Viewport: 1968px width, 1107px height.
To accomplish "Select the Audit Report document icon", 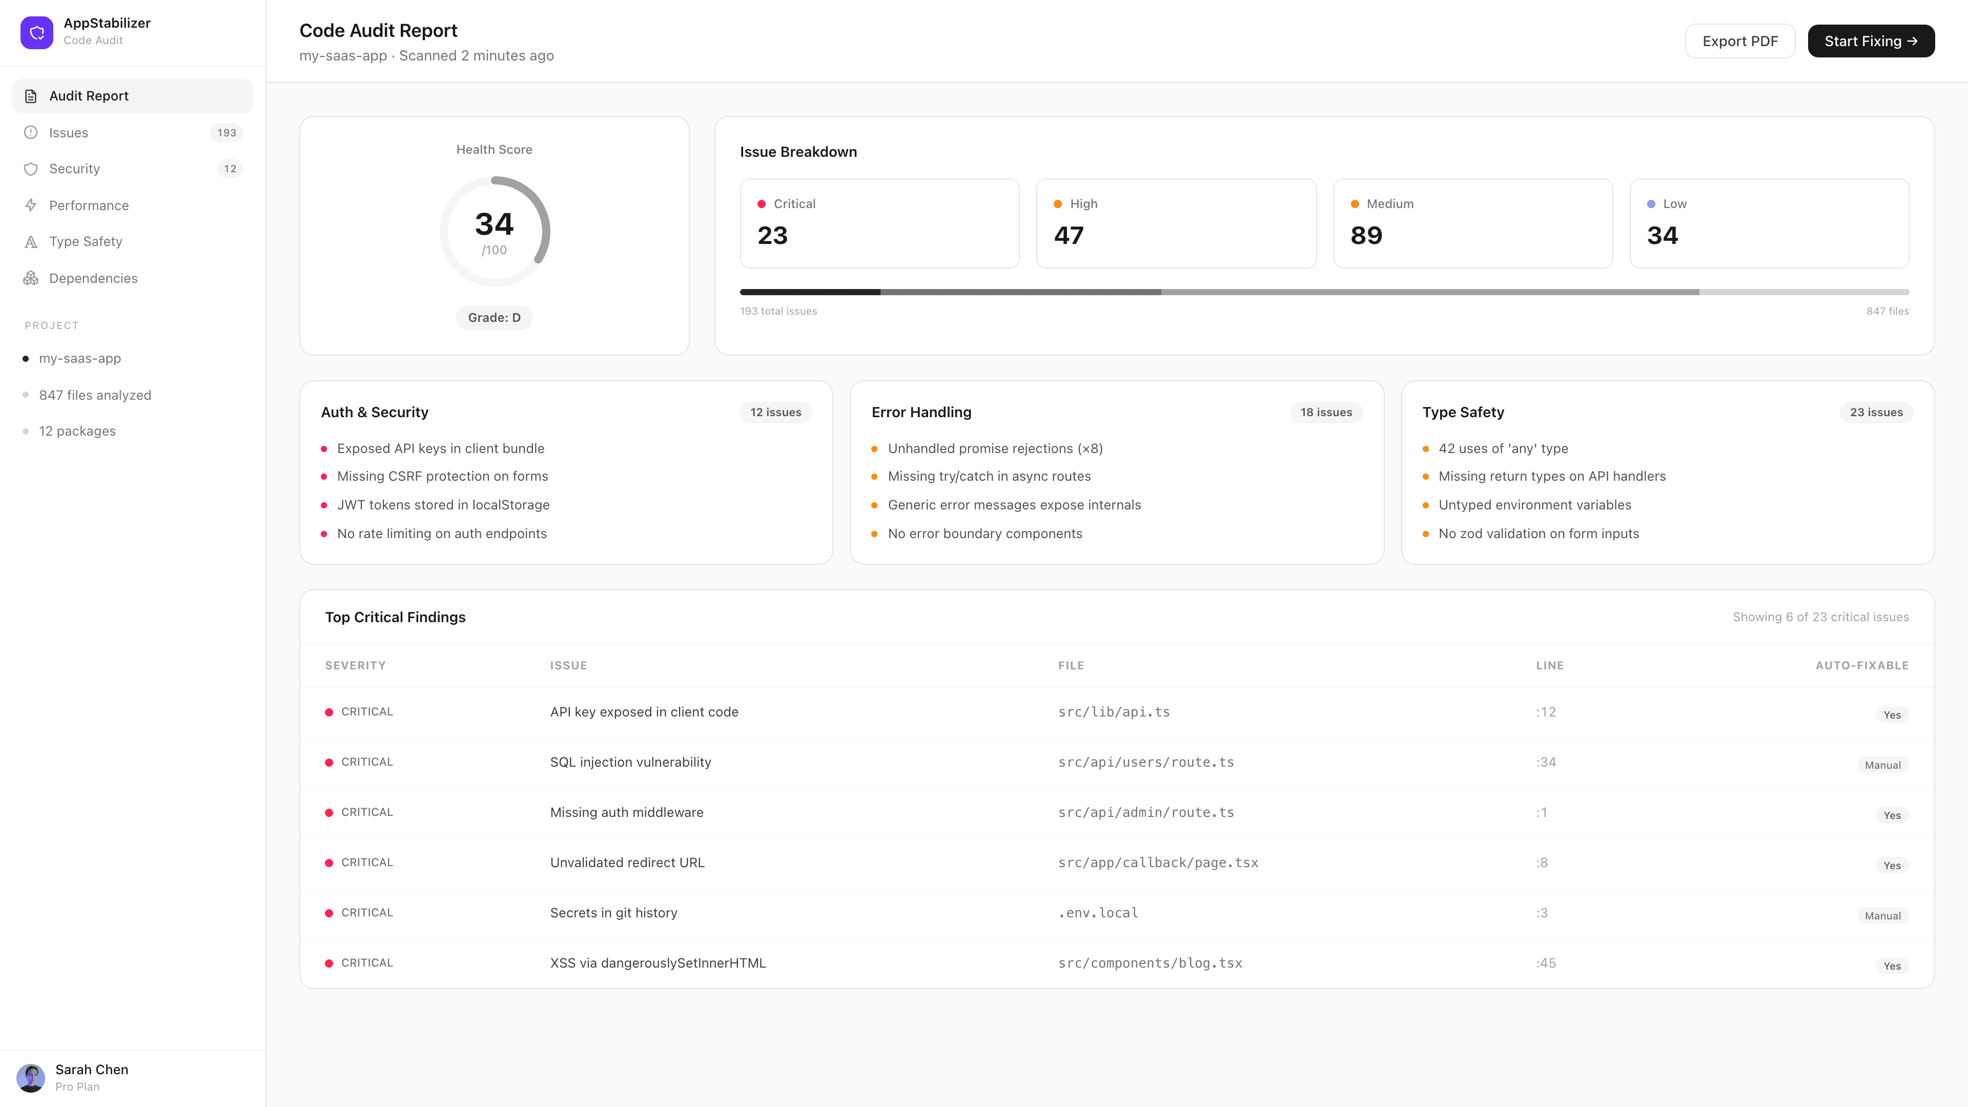I will 31,95.
